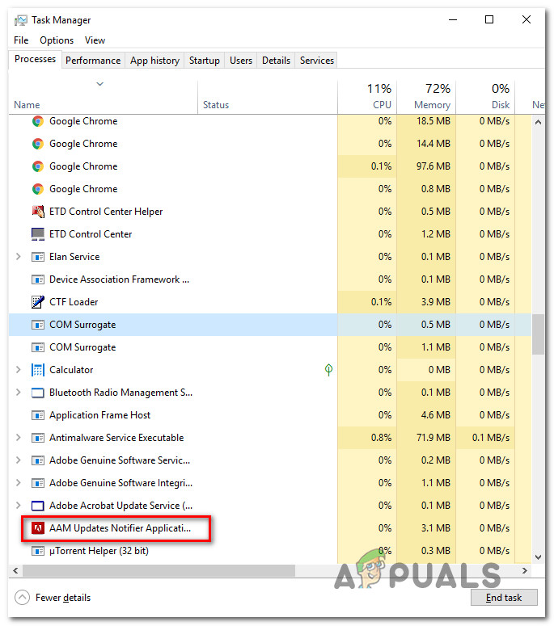
Task: Click the Adobe Genuine Software Servic... icon
Action: 38,460
